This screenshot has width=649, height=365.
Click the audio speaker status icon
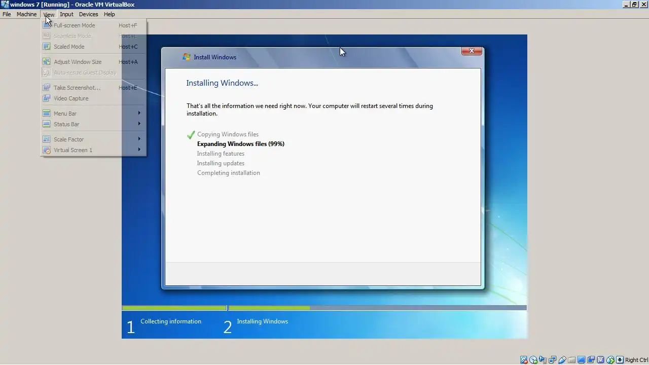543,360
